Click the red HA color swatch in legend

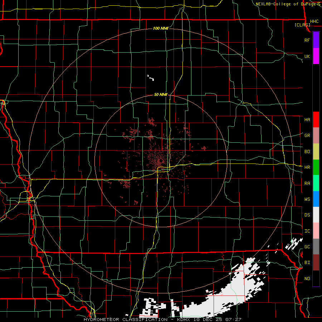[316, 119]
